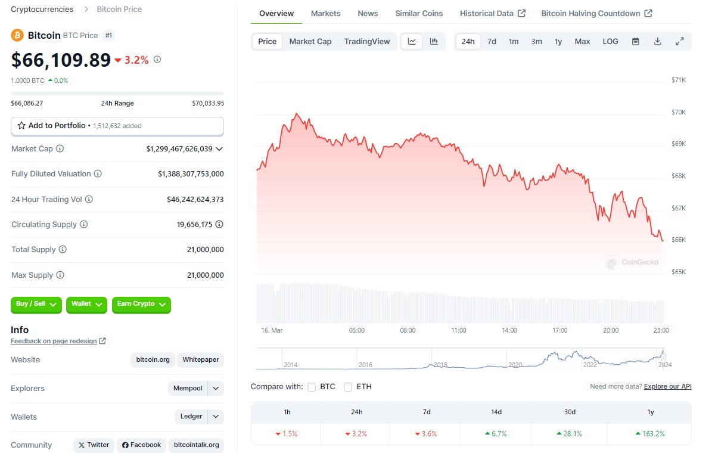
Task: Click info icon beside 19,656,175 value
Action: click(219, 225)
